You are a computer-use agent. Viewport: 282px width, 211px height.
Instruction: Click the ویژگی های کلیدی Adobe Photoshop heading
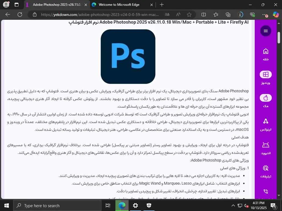219,160
